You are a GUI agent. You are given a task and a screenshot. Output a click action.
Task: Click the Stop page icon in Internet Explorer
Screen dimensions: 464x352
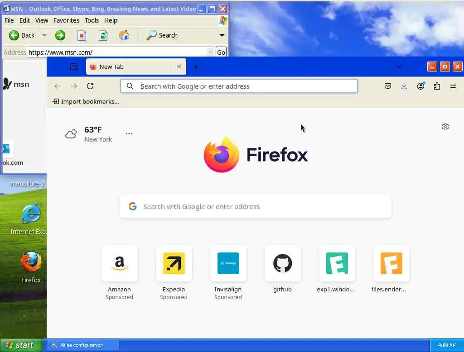point(82,35)
